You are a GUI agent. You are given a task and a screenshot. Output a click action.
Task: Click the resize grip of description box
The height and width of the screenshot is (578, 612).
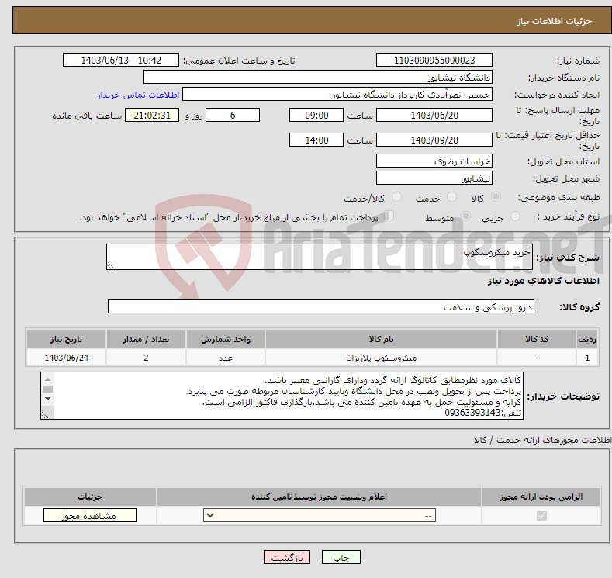pos(111,265)
